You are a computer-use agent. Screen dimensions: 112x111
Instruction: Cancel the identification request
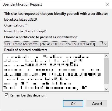97,103
